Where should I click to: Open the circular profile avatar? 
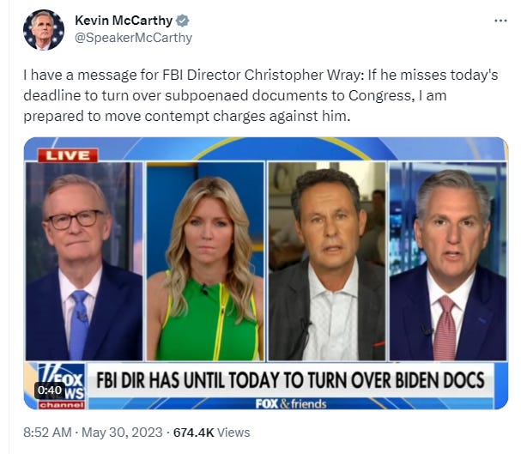pos(44,30)
